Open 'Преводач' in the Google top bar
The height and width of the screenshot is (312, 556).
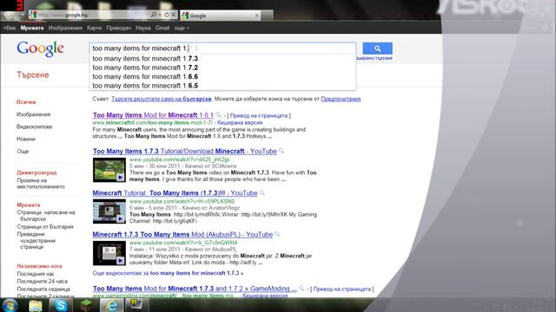[118, 28]
